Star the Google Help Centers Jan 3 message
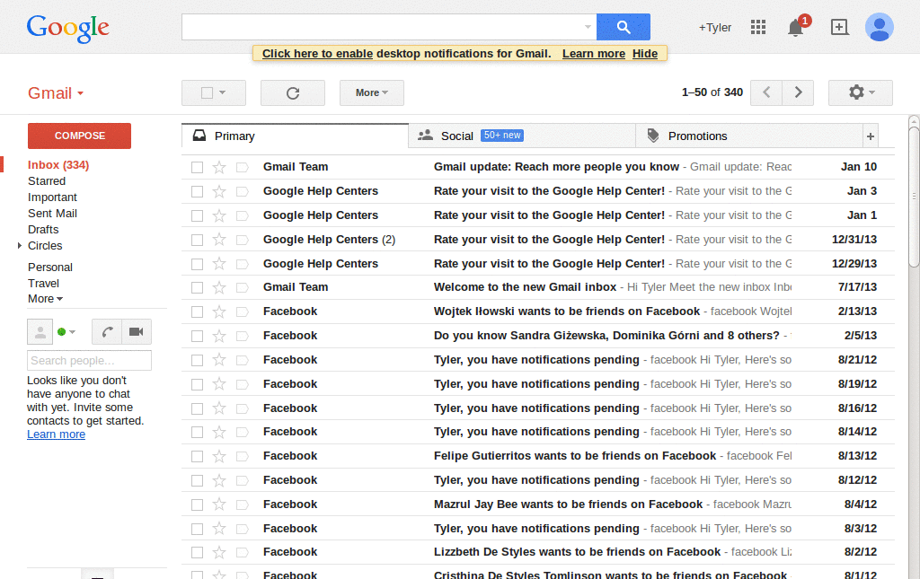Image resolution: width=920 pixels, height=579 pixels. (219, 191)
